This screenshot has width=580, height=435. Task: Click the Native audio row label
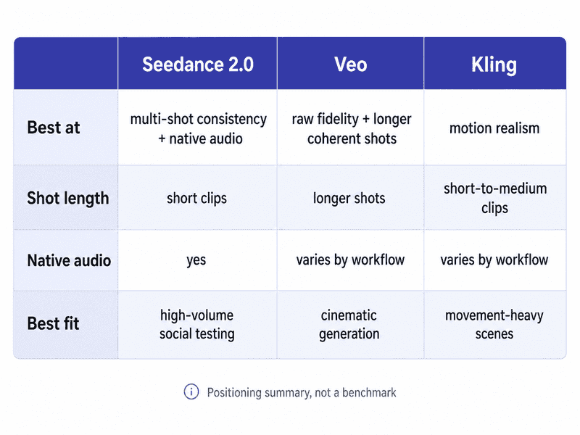tap(69, 260)
